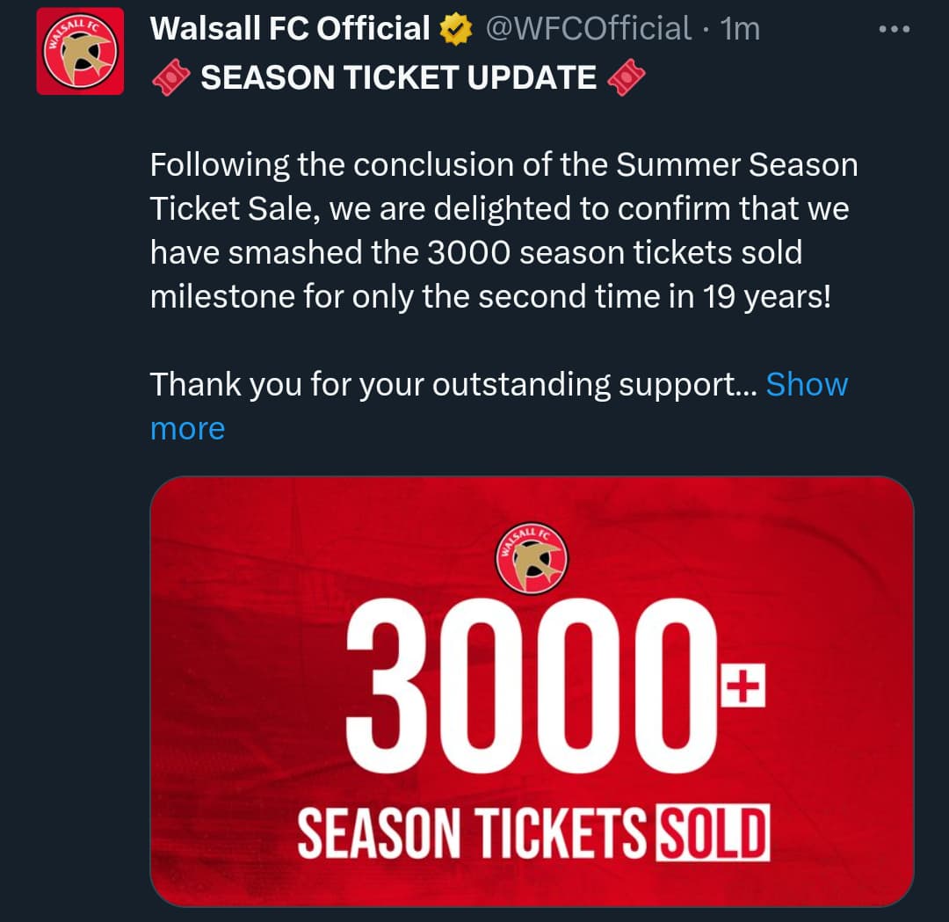
Task: Open the red season tickets image preview
Action: coord(532,692)
